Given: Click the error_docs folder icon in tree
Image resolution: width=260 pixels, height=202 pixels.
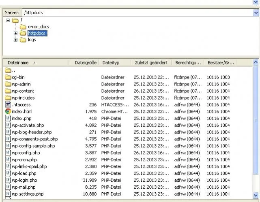Looking at the screenshot, I should (23, 27).
